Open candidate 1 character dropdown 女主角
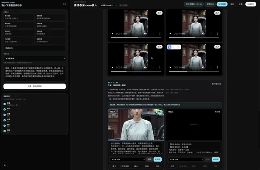The height and width of the screenshot is (170, 260). click(x=128, y=159)
